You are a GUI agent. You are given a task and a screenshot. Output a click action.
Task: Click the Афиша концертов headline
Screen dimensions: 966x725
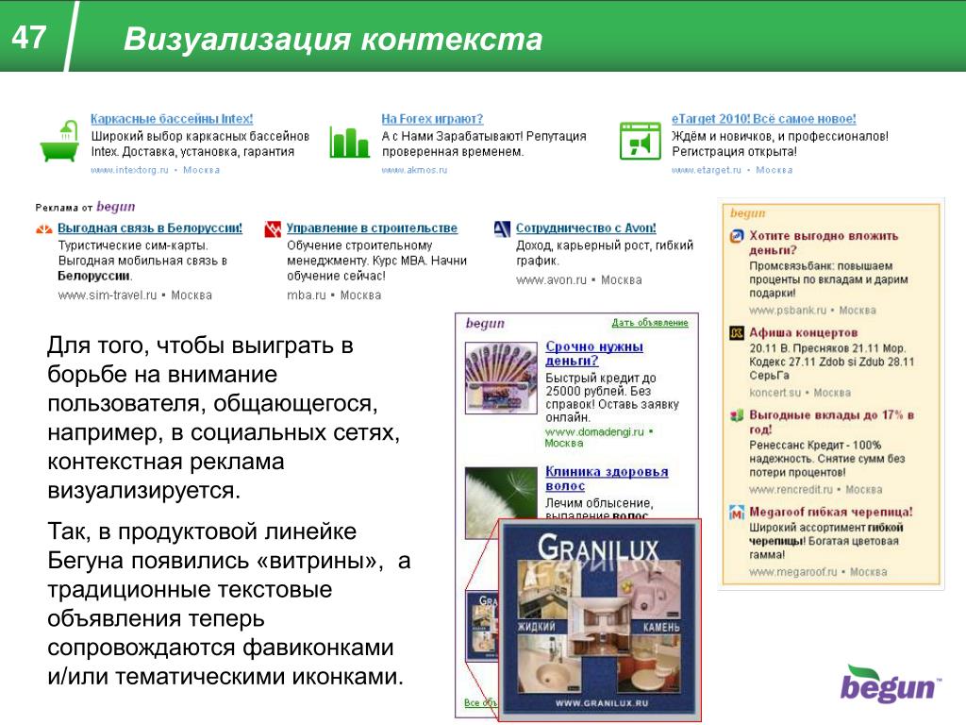click(x=804, y=333)
